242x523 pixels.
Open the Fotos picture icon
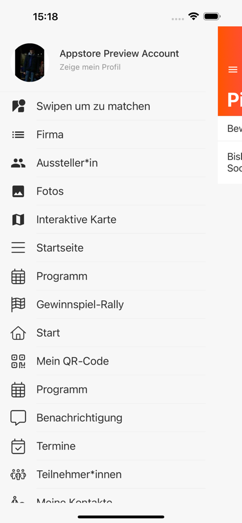(x=18, y=191)
